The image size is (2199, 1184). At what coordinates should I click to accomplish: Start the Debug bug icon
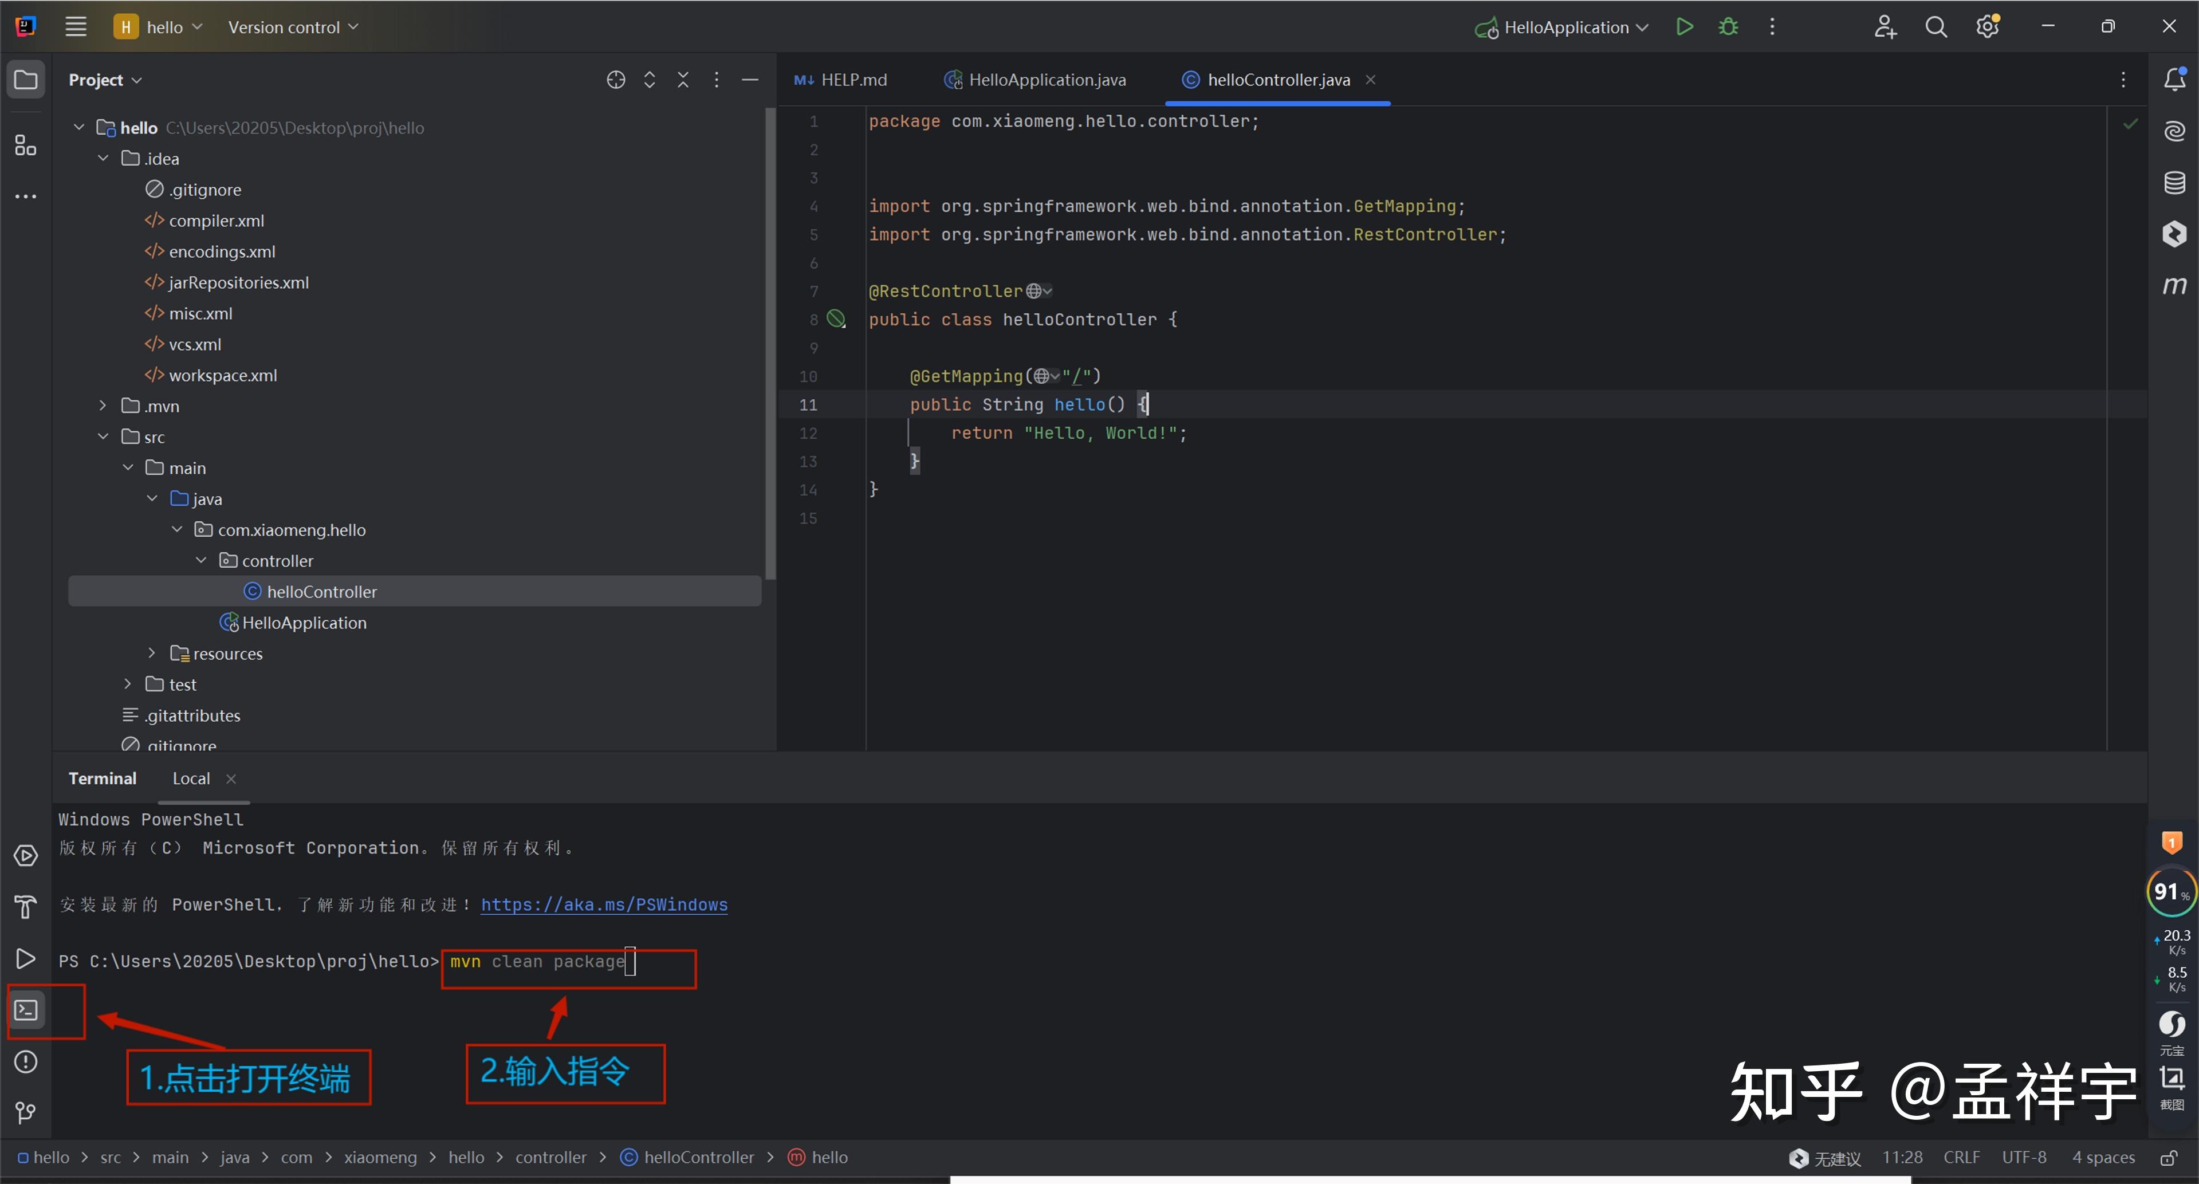tap(1728, 26)
